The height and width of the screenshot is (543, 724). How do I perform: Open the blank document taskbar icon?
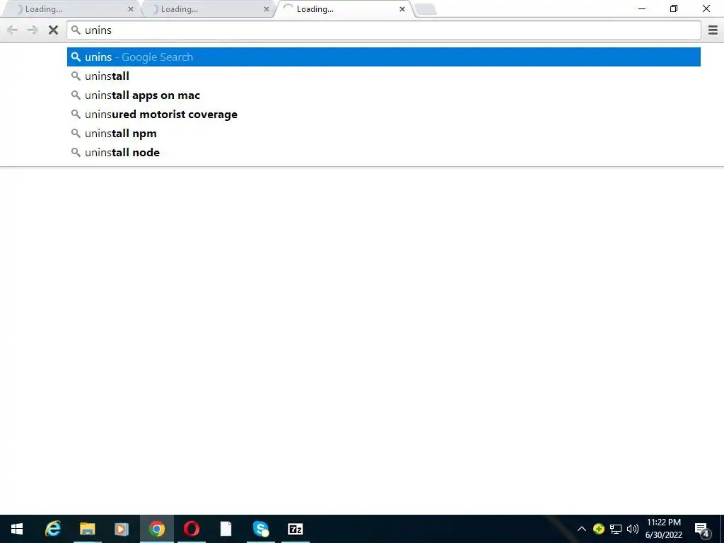click(226, 529)
